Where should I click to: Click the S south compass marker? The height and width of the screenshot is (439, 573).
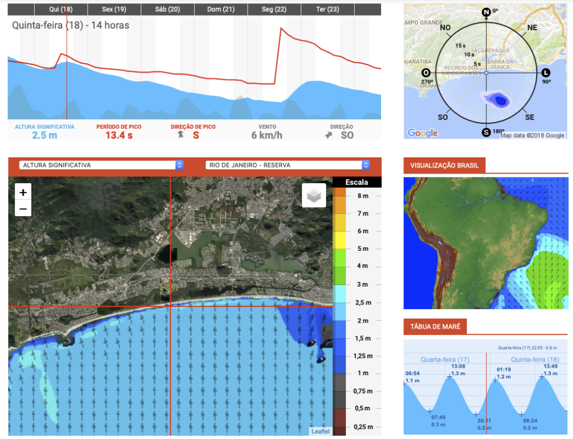(x=486, y=133)
